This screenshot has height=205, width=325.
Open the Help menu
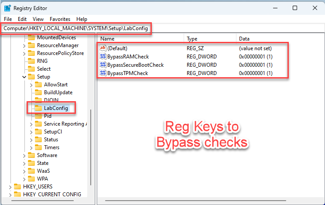tap(82, 19)
